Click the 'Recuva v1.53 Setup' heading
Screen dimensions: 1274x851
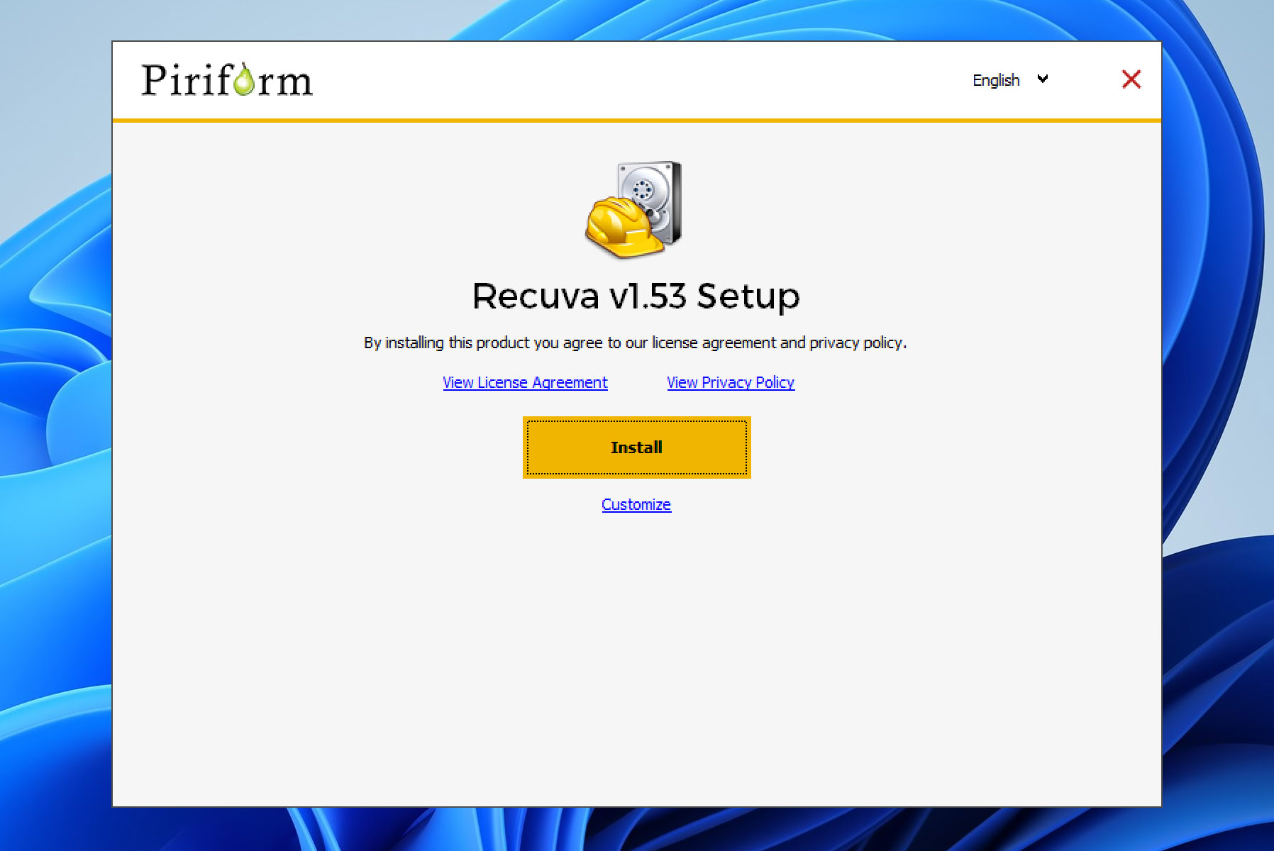(636, 296)
